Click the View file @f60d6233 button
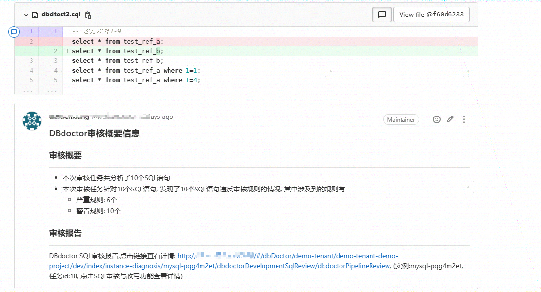 (431, 15)
